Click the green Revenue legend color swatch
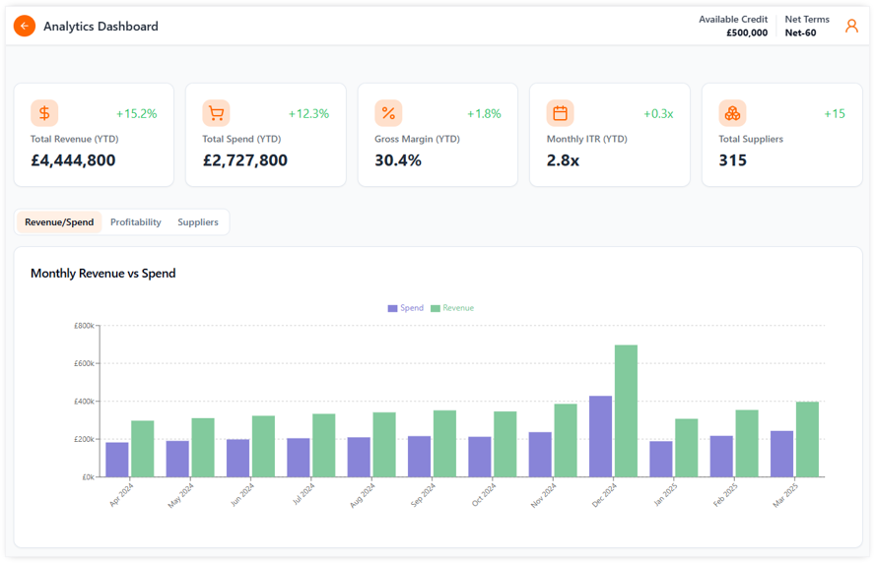Image resolution: width=875 pixels, height=563 pixels. coord(436,309)
